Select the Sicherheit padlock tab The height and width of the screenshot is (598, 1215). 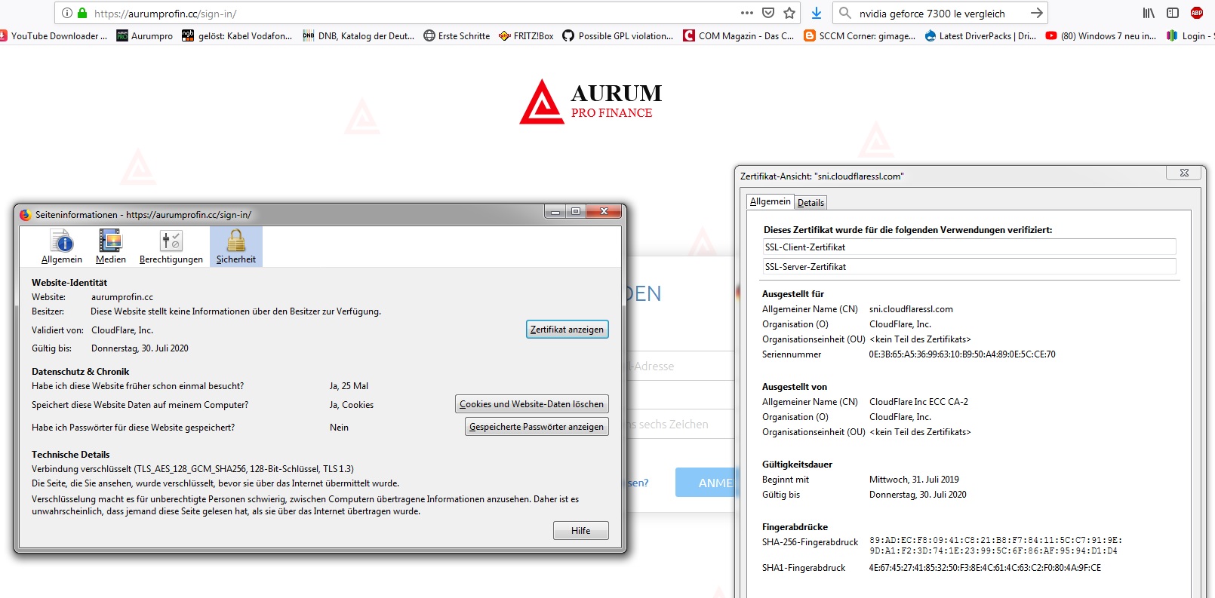pos(236,247)
